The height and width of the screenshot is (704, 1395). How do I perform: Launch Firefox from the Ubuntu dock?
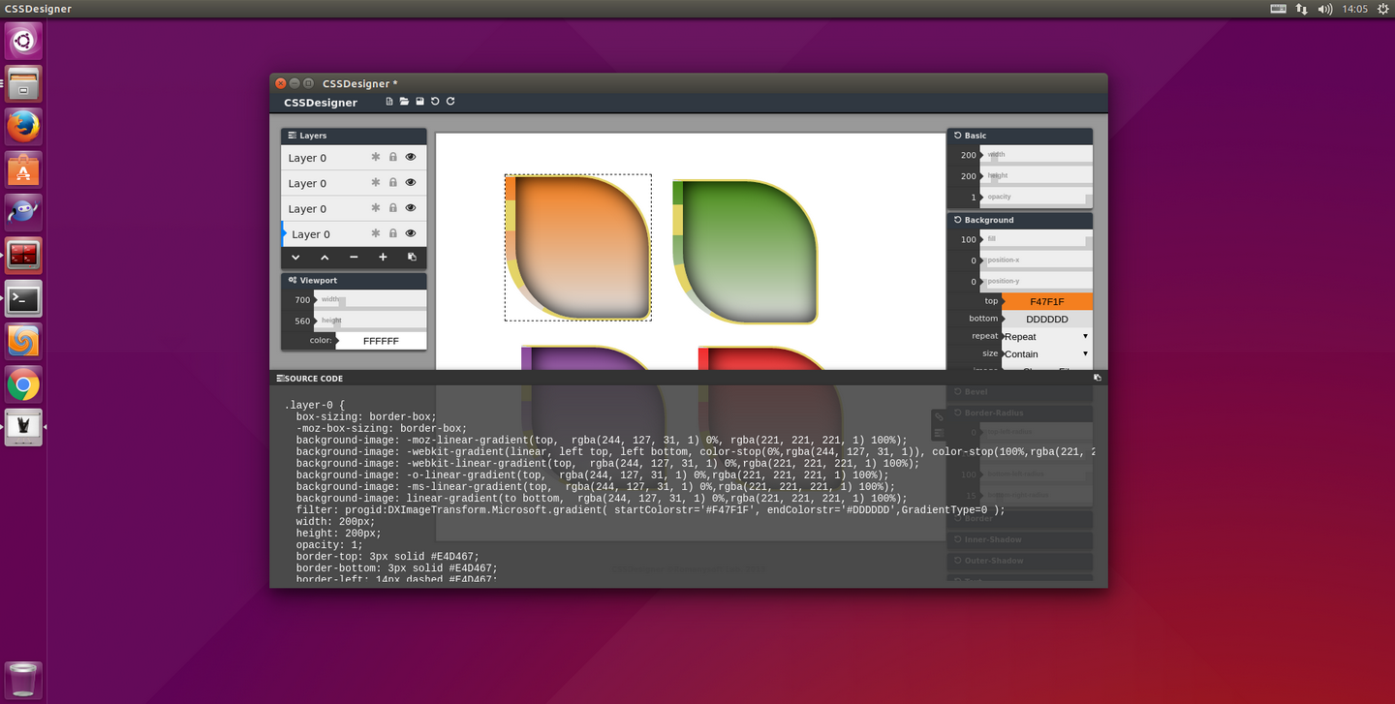coord(23,126)
